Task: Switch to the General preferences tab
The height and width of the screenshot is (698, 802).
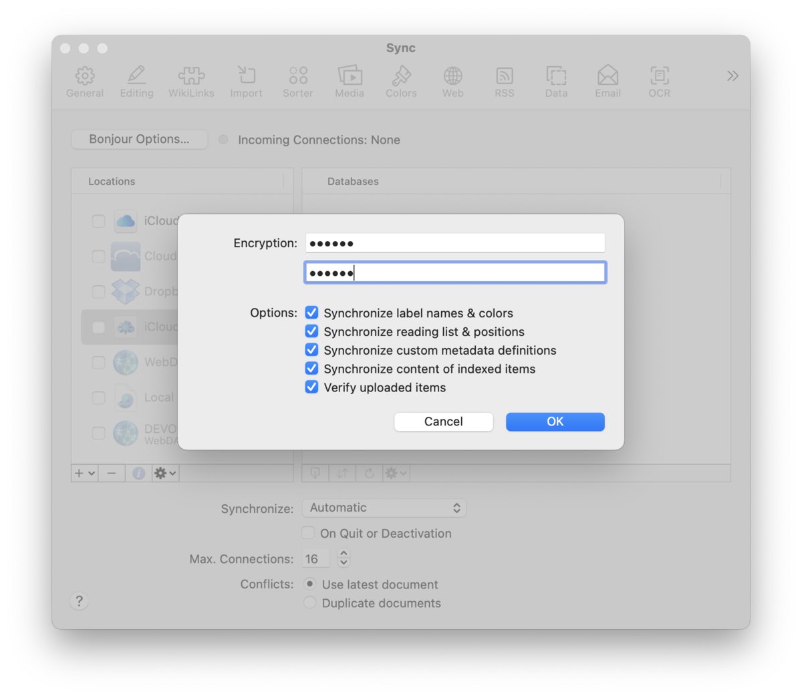Action: point(85,82)
